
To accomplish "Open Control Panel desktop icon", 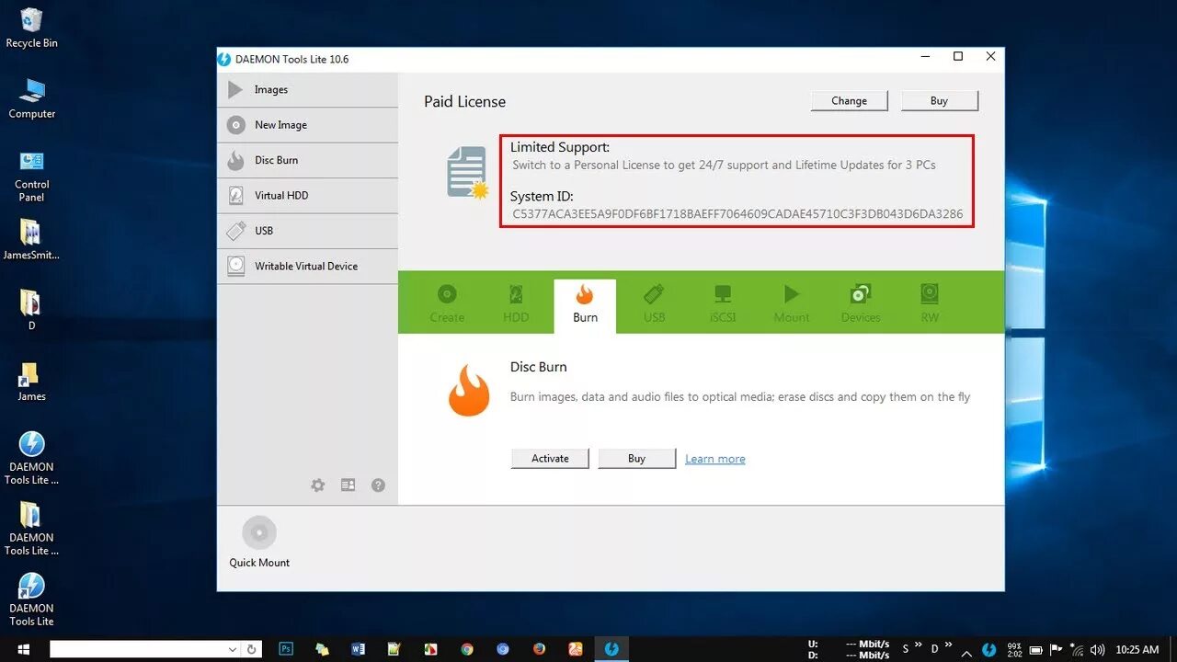I will point(31,176).
